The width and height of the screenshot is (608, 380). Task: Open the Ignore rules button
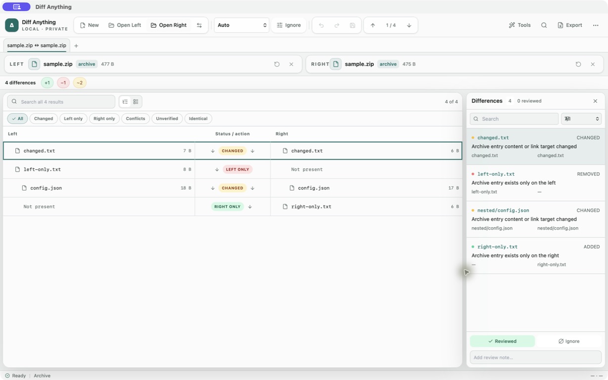[x=289, y=25]
